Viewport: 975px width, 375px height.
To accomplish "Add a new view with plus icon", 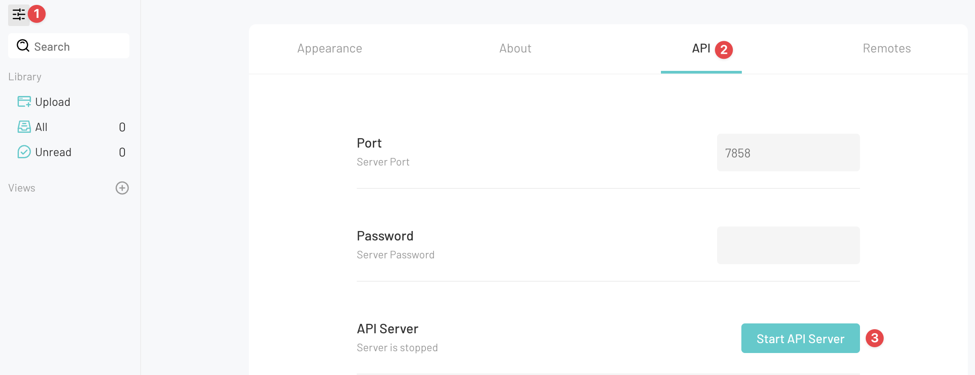I will [122, 188].
